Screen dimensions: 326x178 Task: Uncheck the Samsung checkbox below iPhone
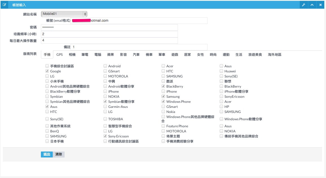[163, 96]
